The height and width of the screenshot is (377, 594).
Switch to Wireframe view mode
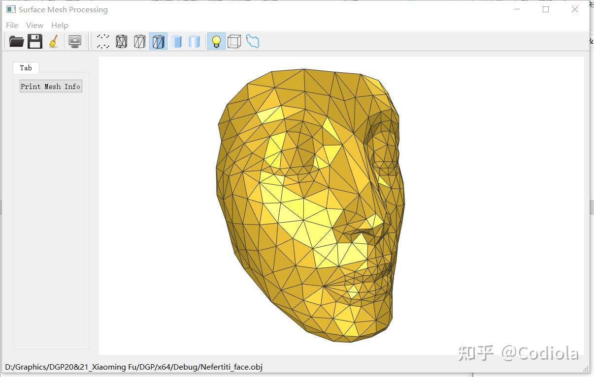pyautogui.click(x=121, y=41)
